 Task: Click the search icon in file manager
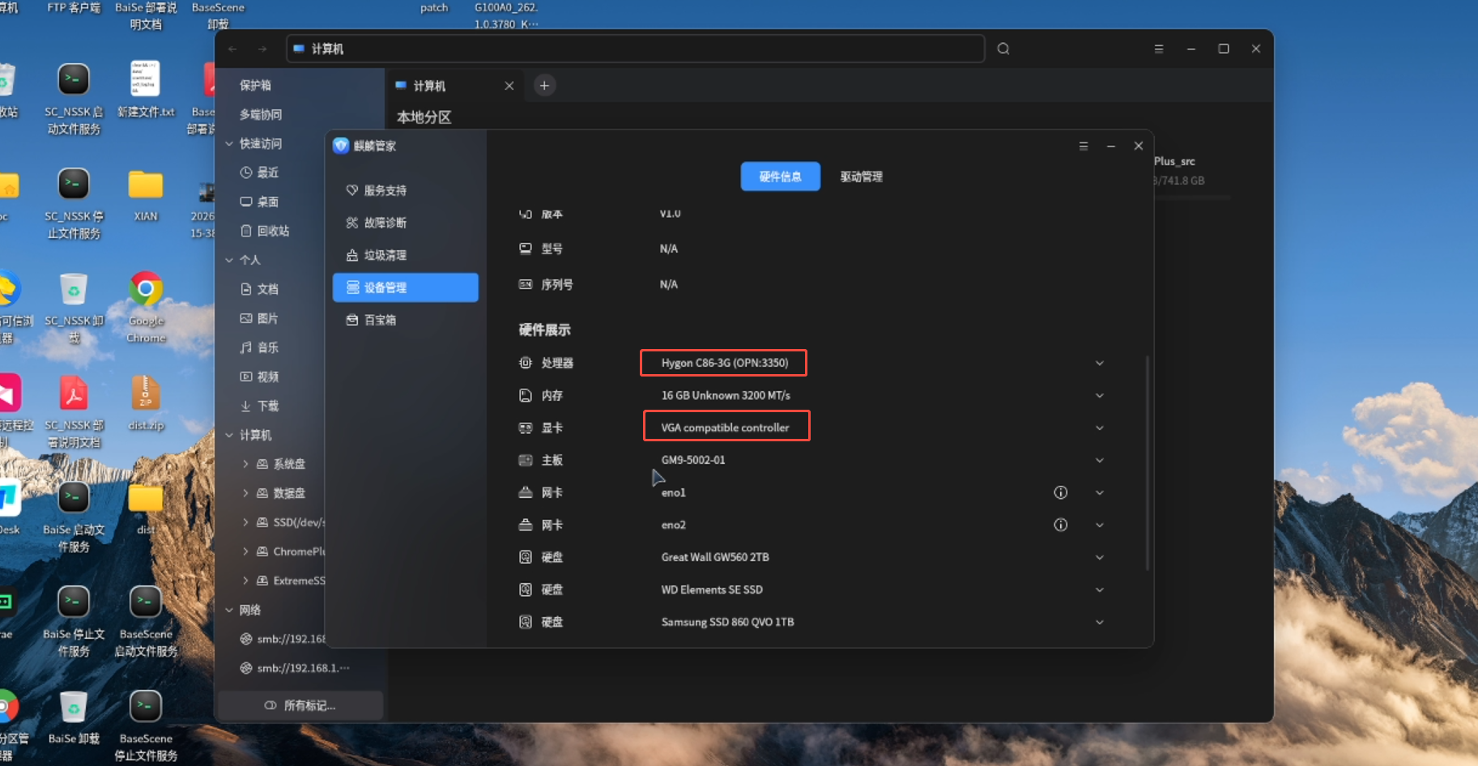coord(1003,49)
